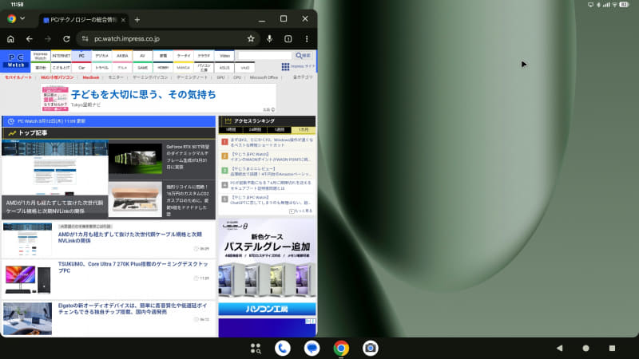Tap the Android recents square button
This screenshot has width=639, height=359.
click(x=612, y=348)
